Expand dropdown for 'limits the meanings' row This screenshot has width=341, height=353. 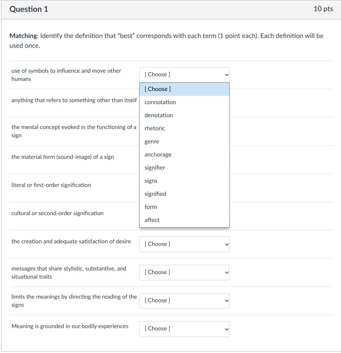184,301
